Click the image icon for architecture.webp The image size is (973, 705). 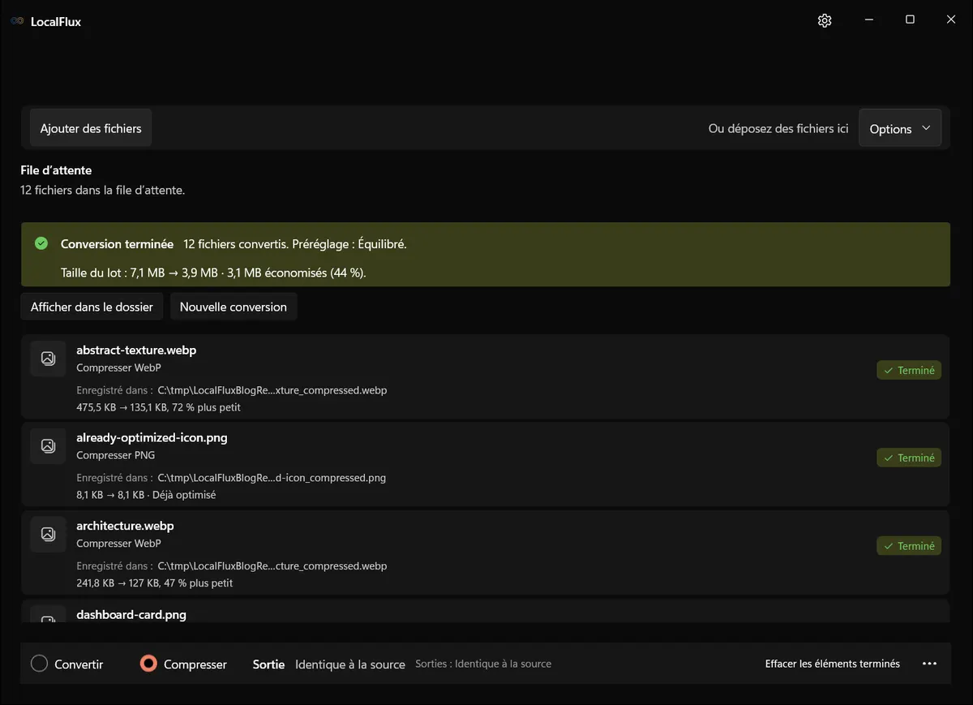(48, 535)
